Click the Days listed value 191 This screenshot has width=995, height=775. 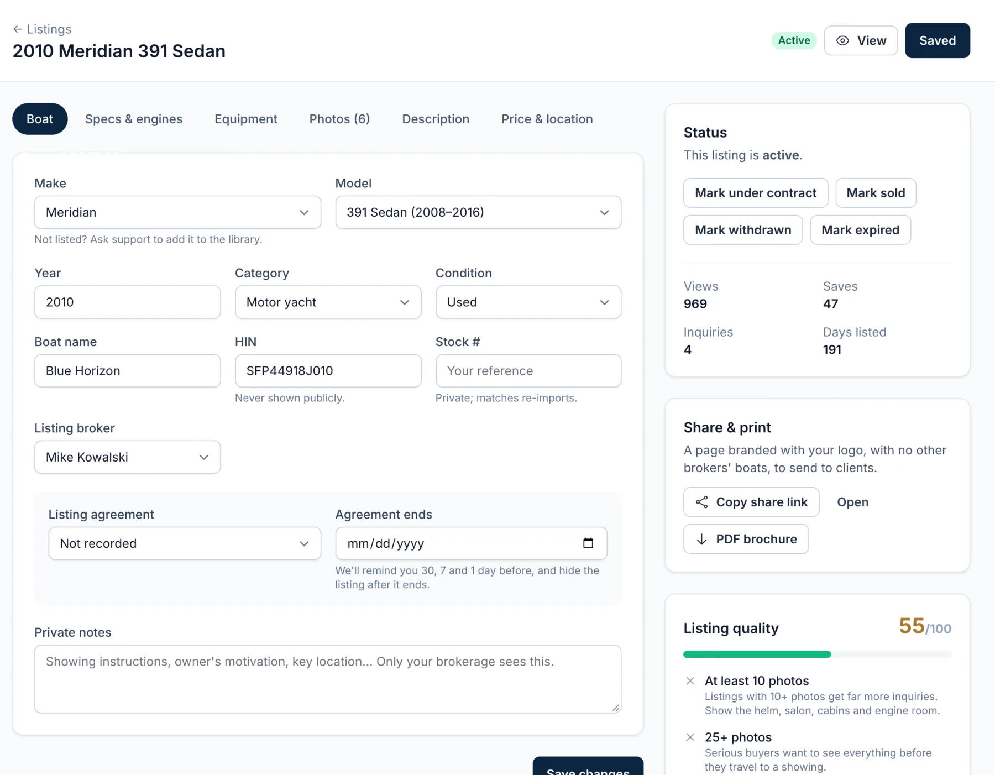[x=832, y=350]
